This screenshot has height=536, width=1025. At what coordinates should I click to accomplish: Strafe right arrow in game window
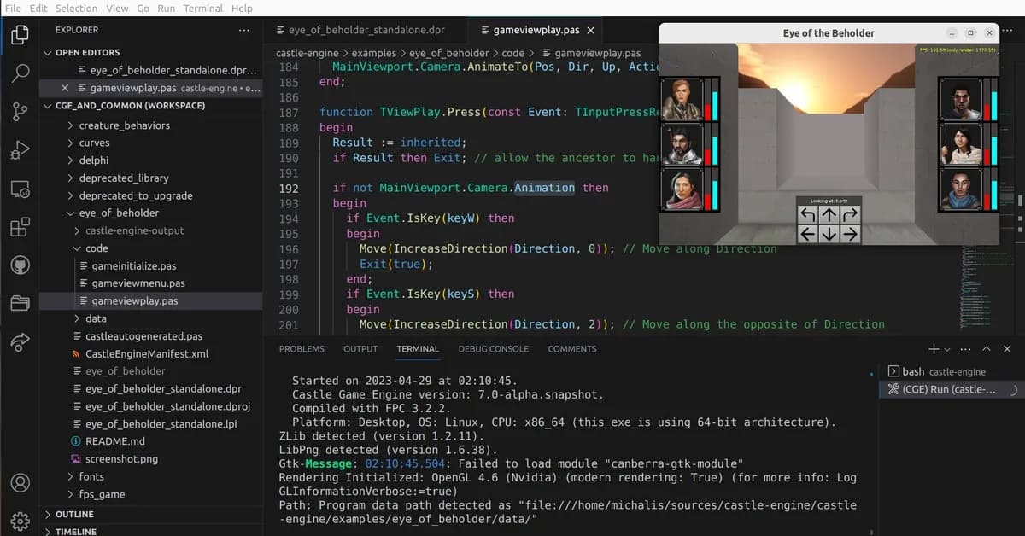click(849, 234)
